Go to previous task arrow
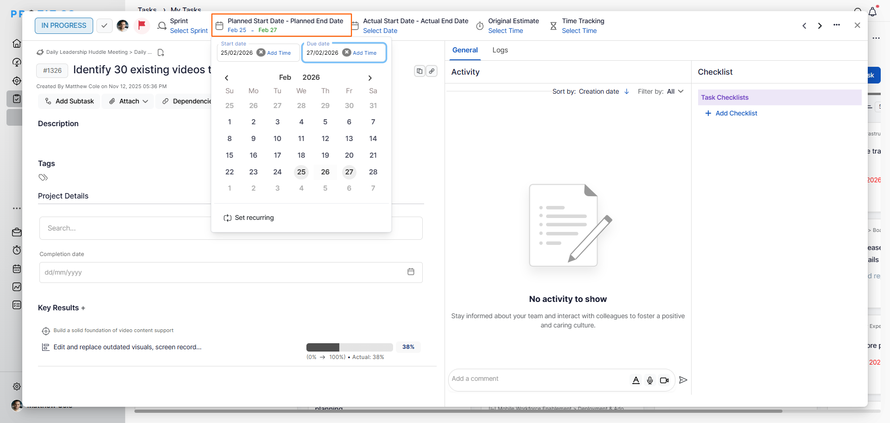The height and width of the screenshot is (423, 890). click(x=804, y=26)
